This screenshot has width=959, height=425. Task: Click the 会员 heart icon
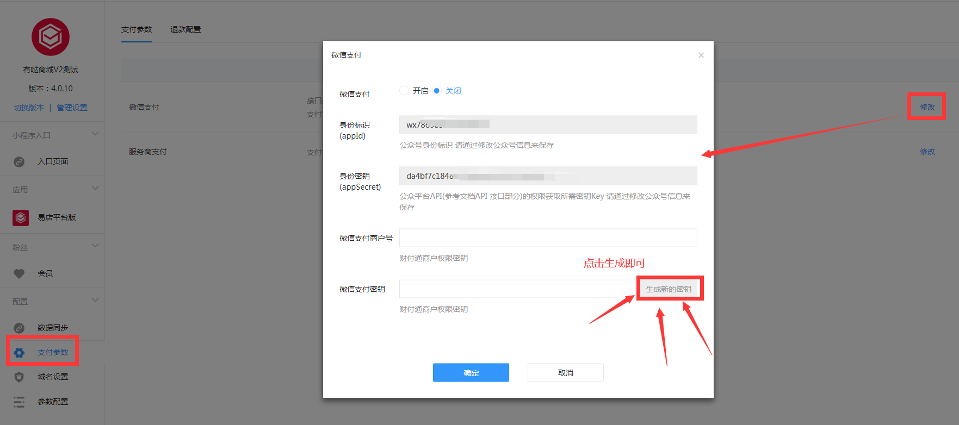[x=19, y=273]
